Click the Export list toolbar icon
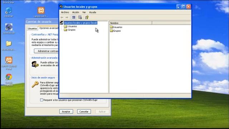The width and height of the screenshot is (229, 129). (80, 18)
